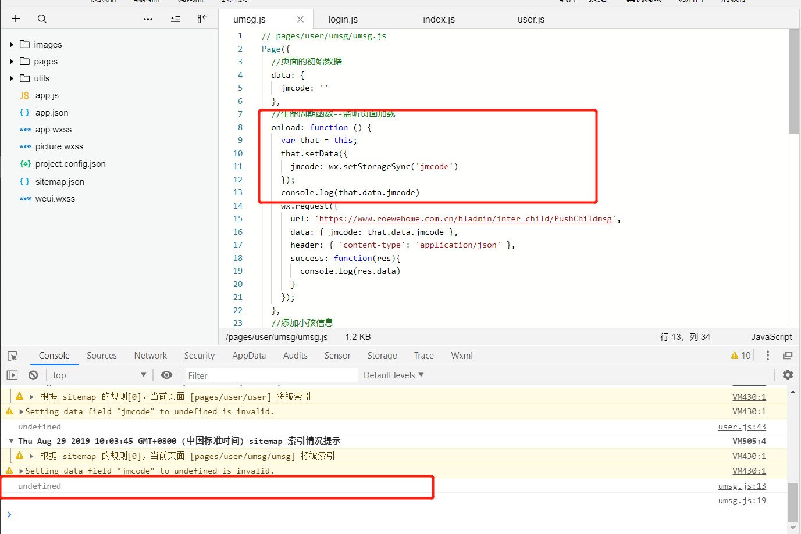
Task: Click the JavaScript language status entry
Action: coord(771,337)
